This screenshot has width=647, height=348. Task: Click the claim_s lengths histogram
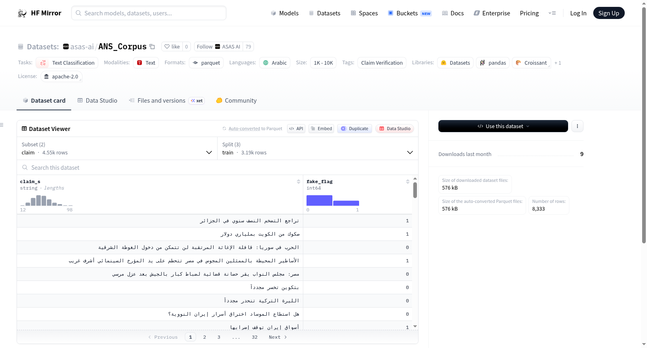pyautogui.click(x=47, y=200)
